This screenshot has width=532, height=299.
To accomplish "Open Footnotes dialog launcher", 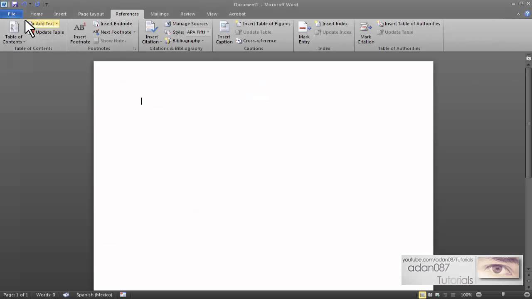I will click(x=135, y=49).
